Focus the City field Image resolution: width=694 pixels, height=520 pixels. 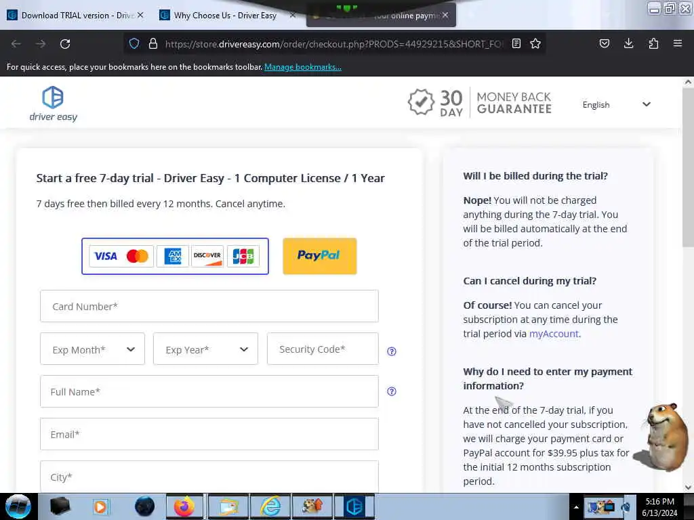point(209,476)
